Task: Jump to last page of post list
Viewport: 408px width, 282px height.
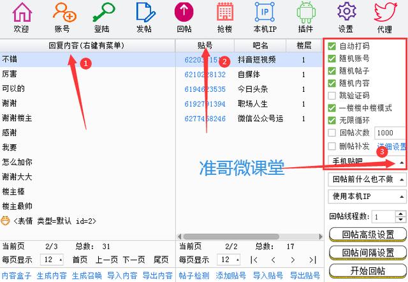Action: click(313, 260)
